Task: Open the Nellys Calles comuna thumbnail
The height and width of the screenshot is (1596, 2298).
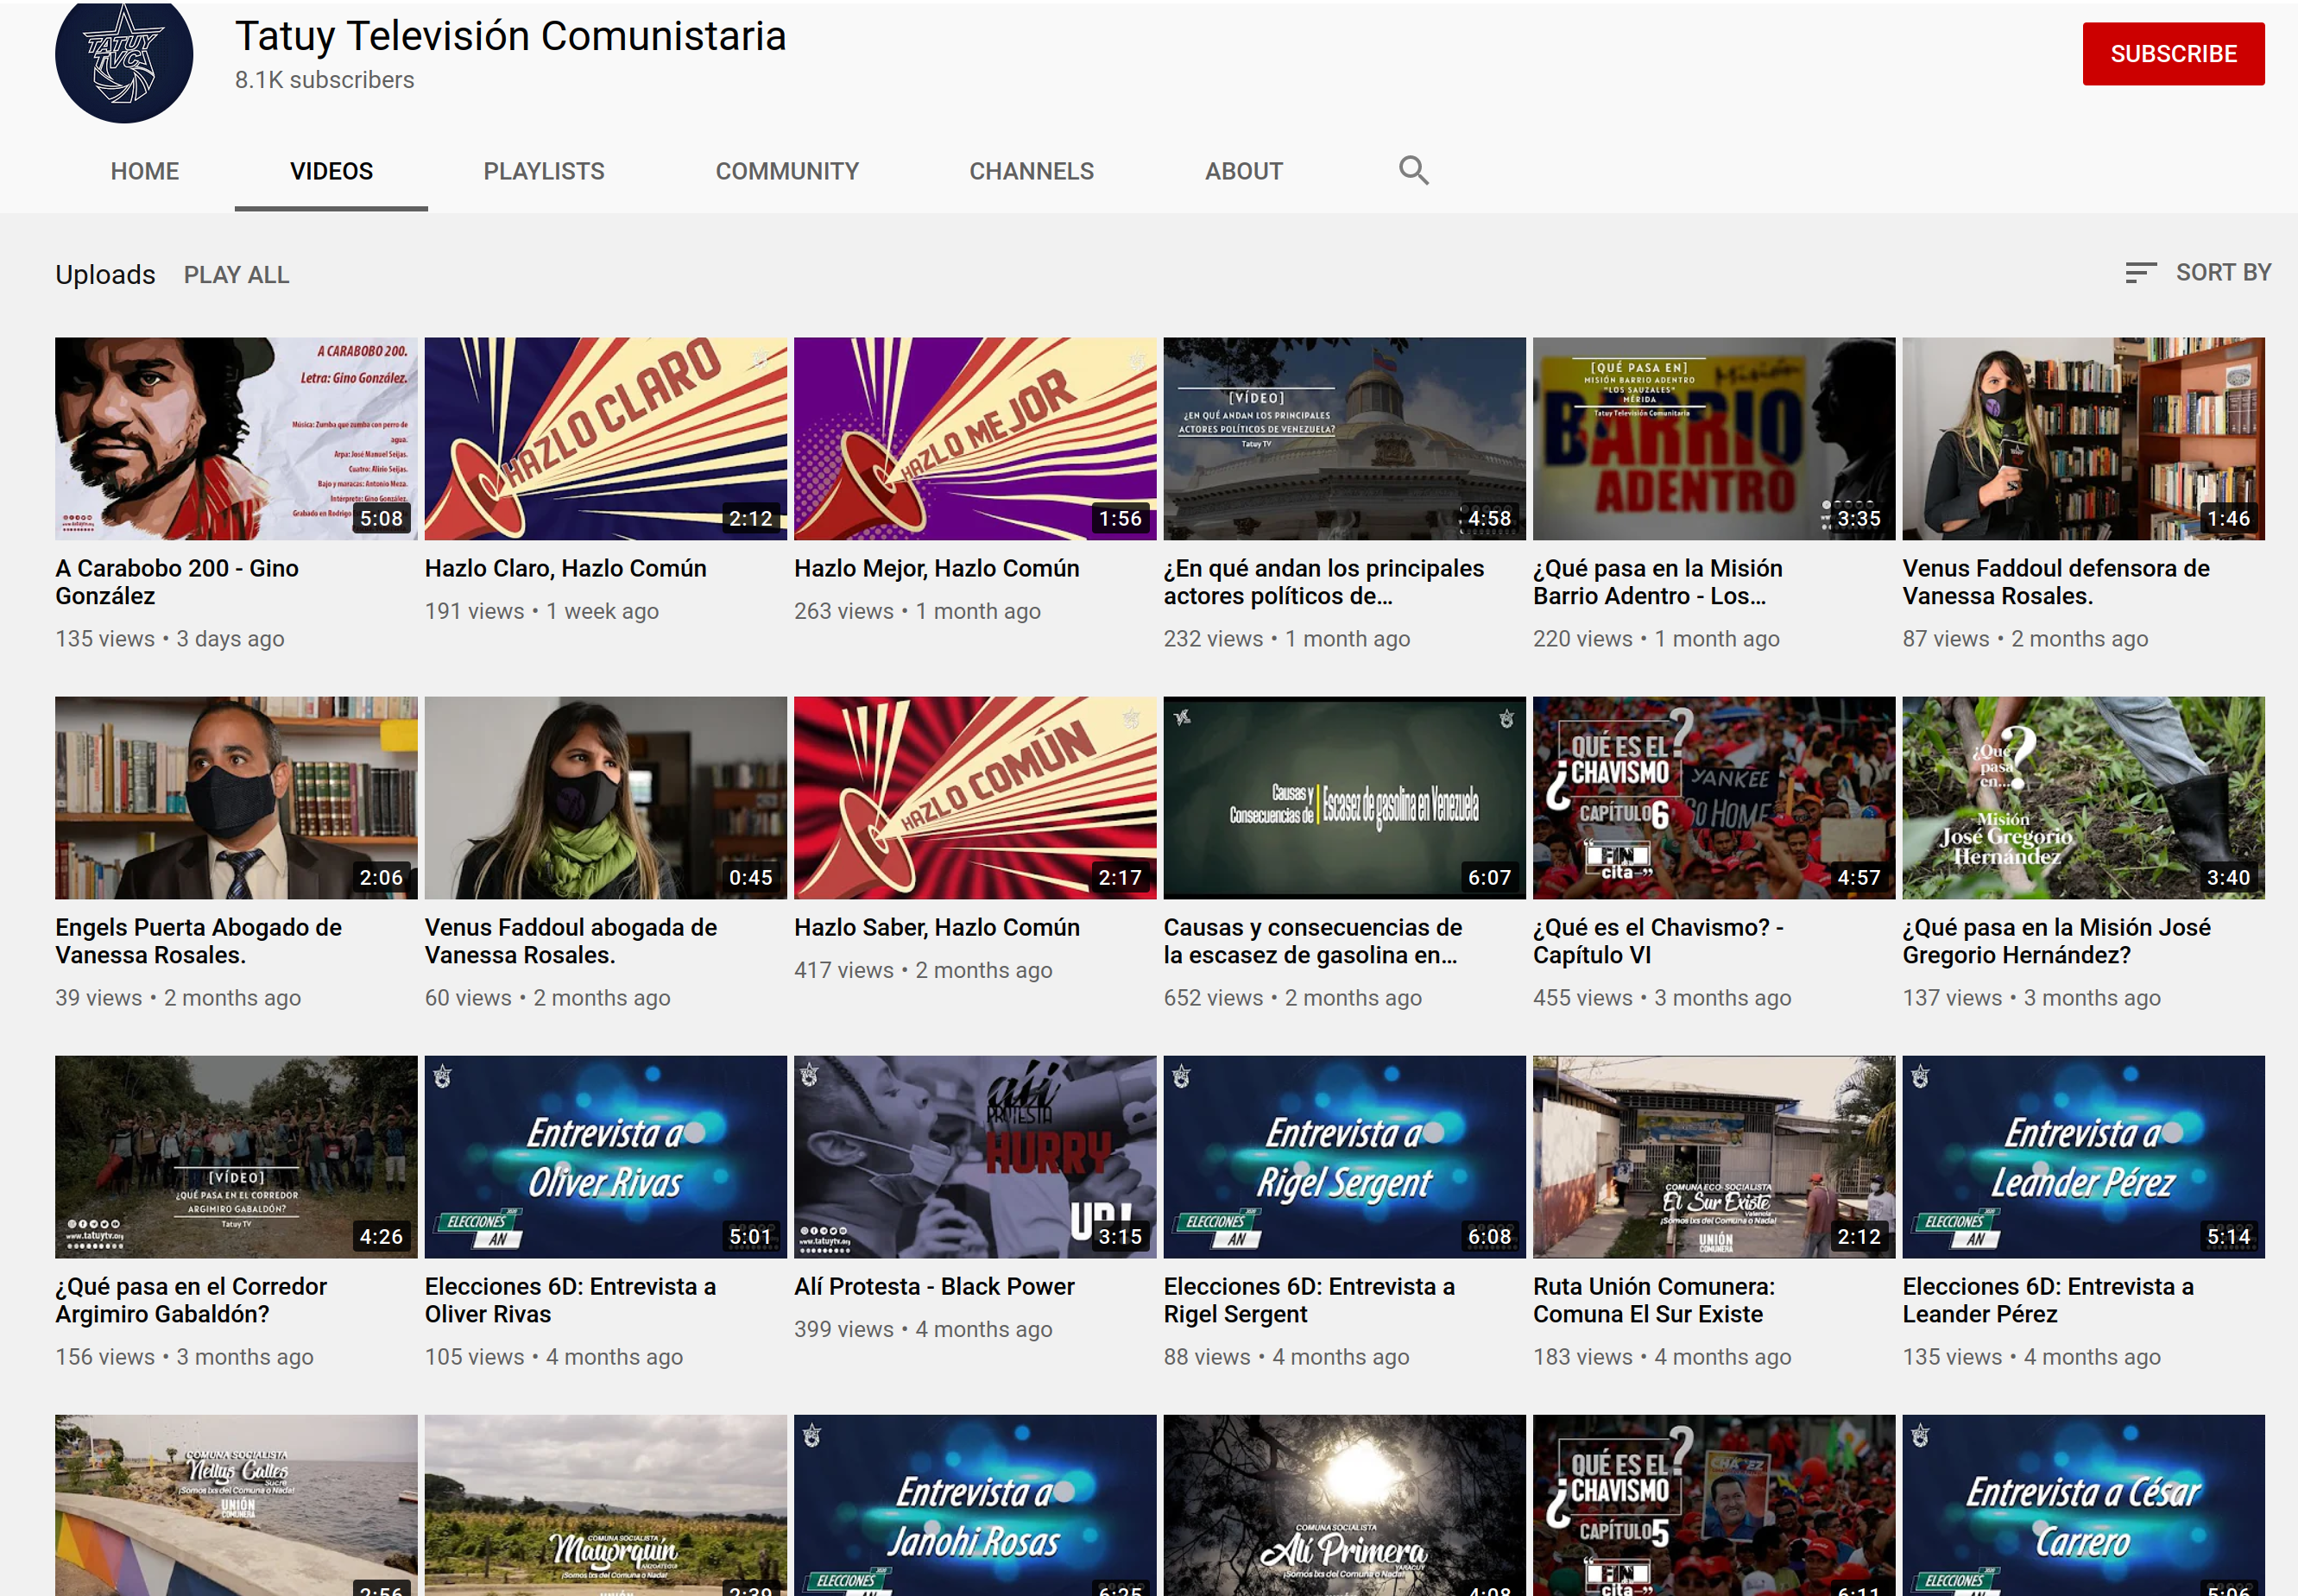Action: (236, 1505)
